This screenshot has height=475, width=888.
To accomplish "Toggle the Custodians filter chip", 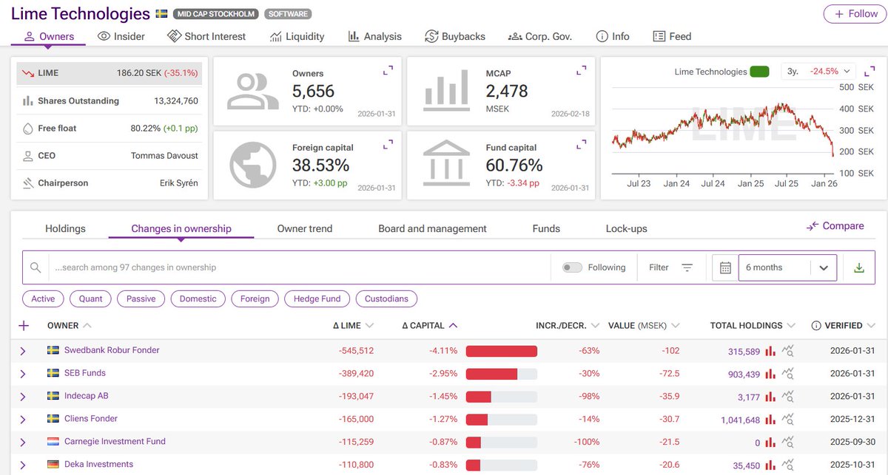I will pyautogui.click(x=386, y=299).
